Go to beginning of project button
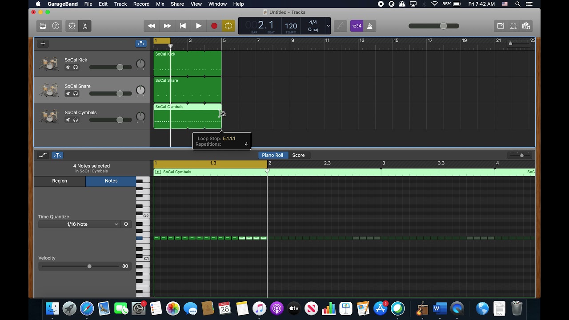Viewport: 569px width, 320px height. (183, 26)
